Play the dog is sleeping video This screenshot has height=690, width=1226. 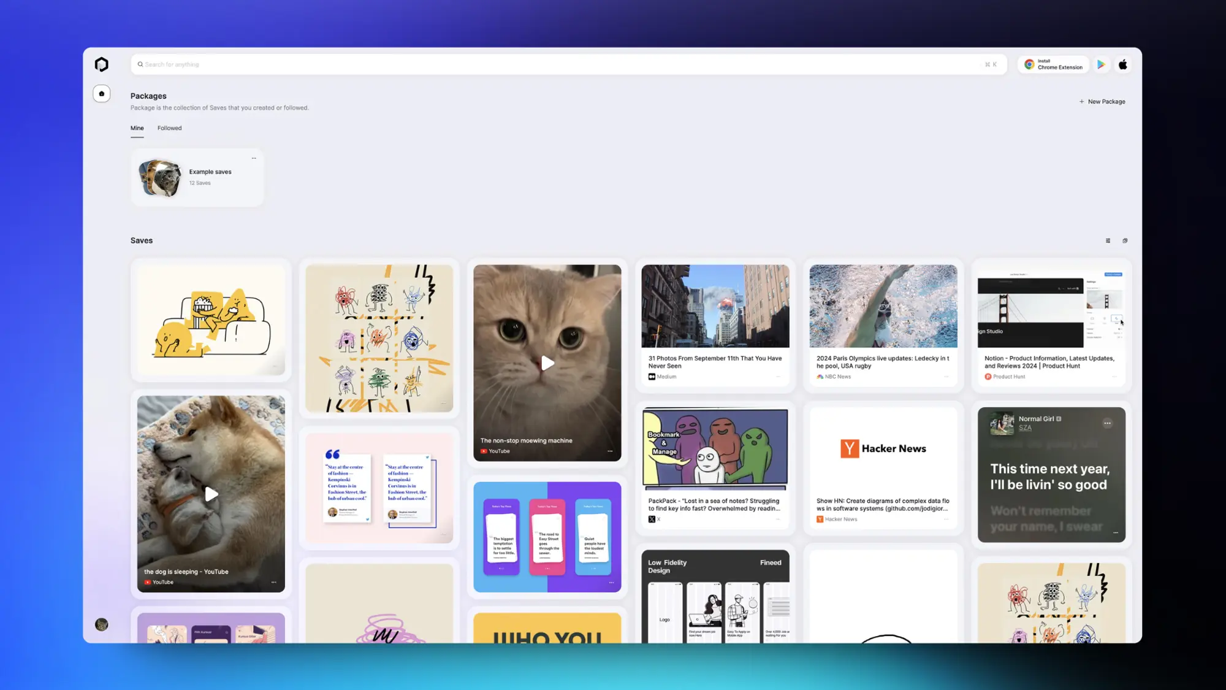point(211,494)
